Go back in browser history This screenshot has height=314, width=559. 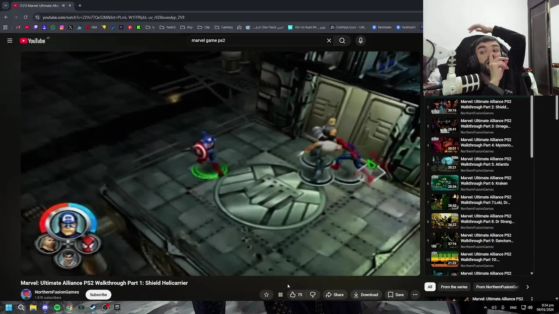click(6, 17)
